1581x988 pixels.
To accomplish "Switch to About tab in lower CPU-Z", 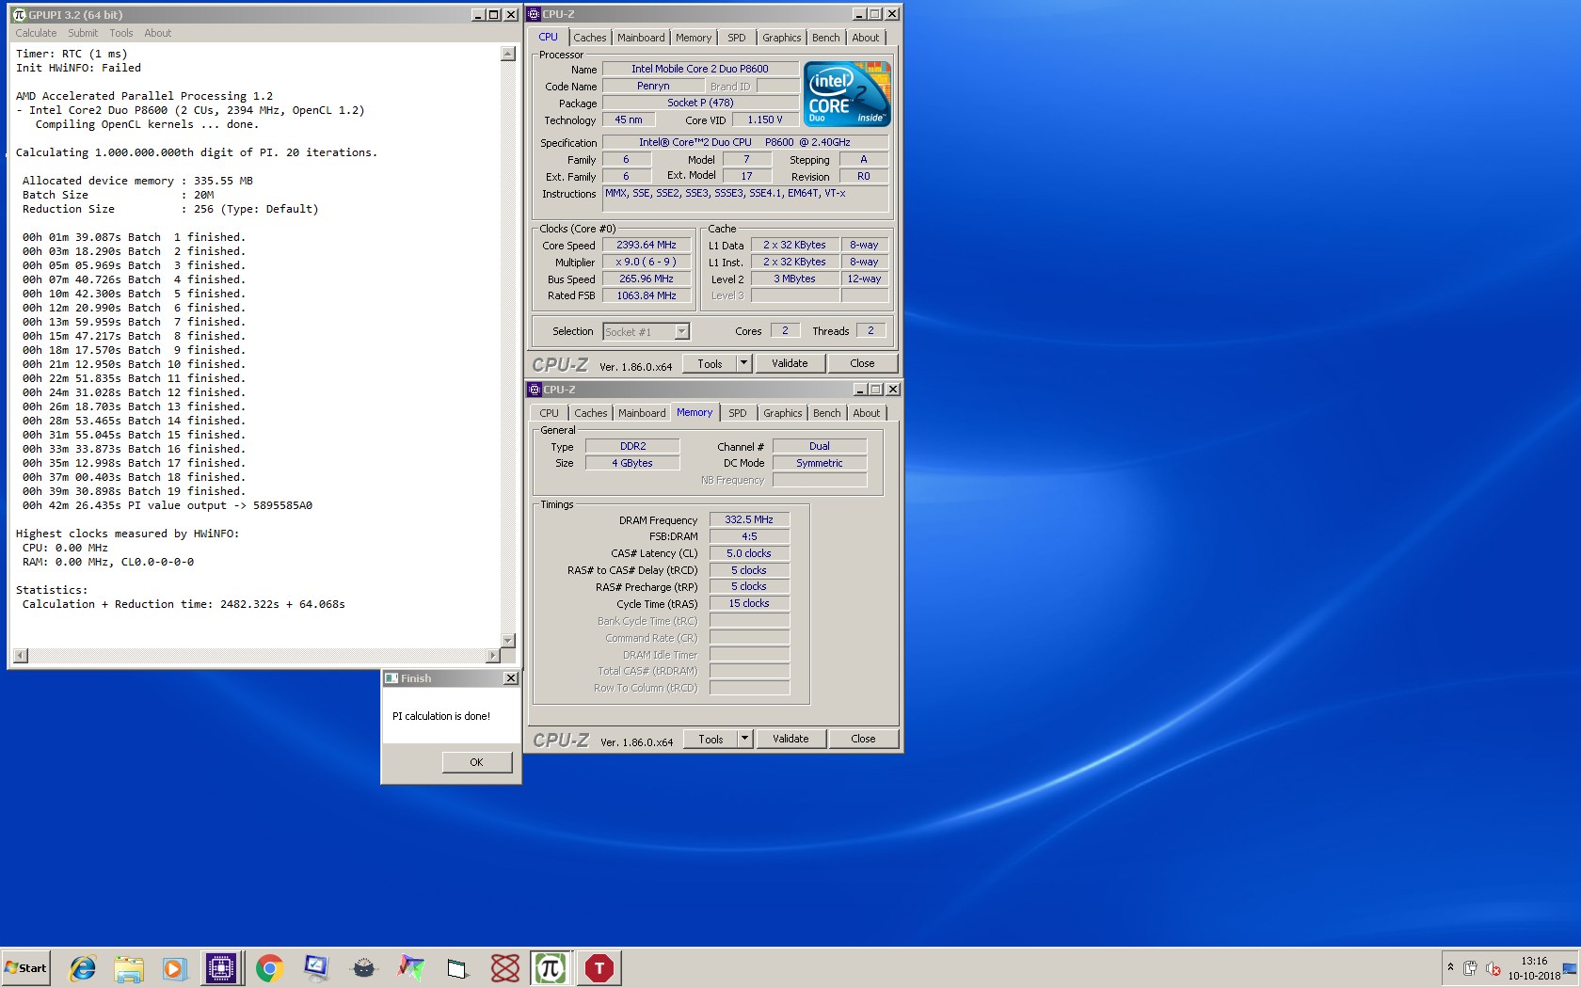I will click(x=867, y=413).
